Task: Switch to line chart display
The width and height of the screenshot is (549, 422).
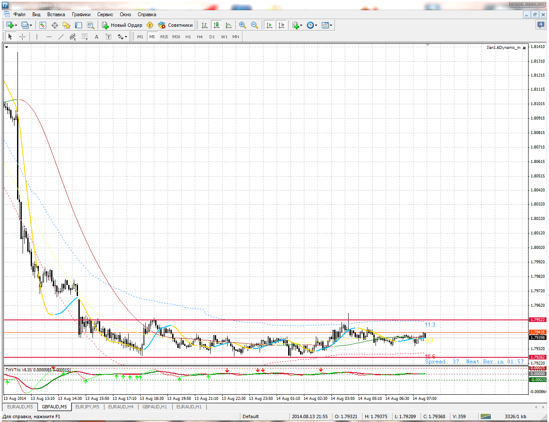Action: [228, 25]
